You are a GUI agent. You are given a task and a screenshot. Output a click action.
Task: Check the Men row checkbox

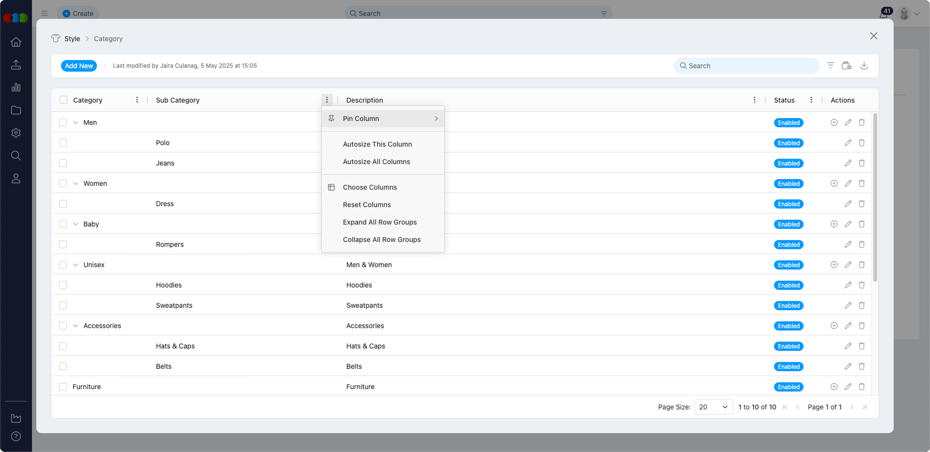click(x=63, y=122)
